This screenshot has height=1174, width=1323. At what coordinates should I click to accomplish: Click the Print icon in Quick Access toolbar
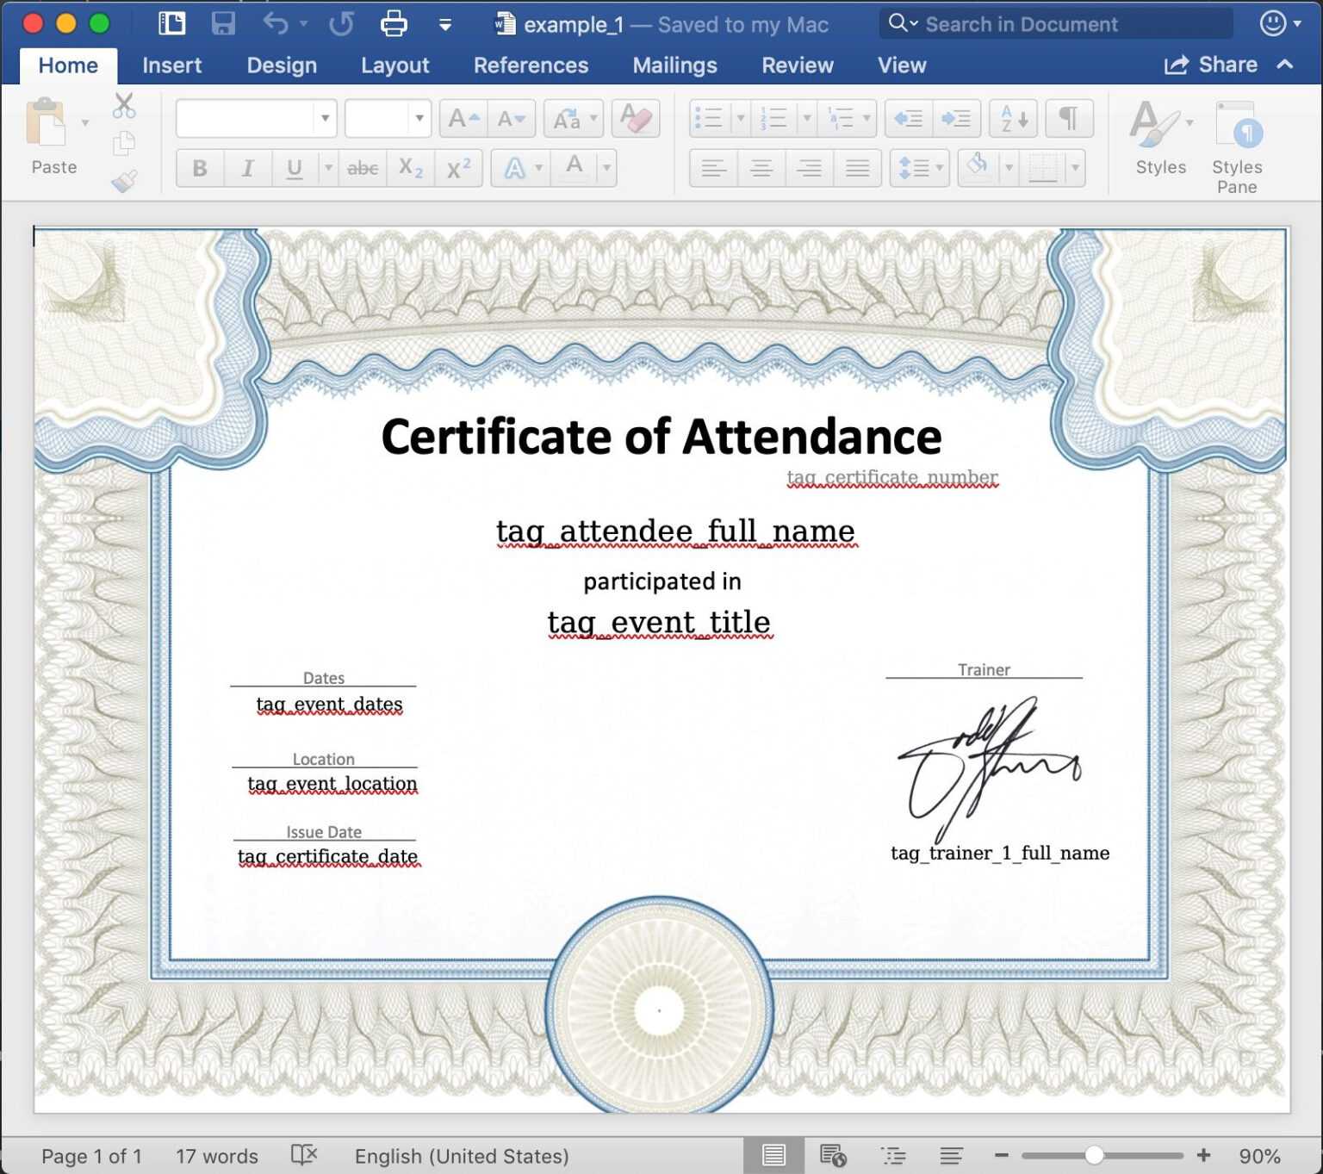coord(393,23)
